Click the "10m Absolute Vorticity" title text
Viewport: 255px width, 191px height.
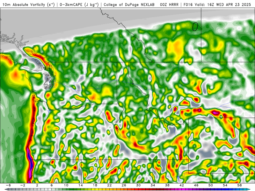pyautogui.click(x=24, y=5)
